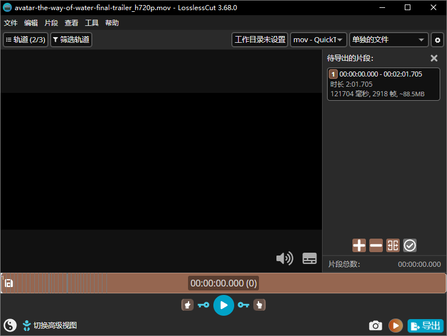Image resolution: width=447 pixels, height=336 pixels.
Task: Open the 查看 menu
Action: 71,23
